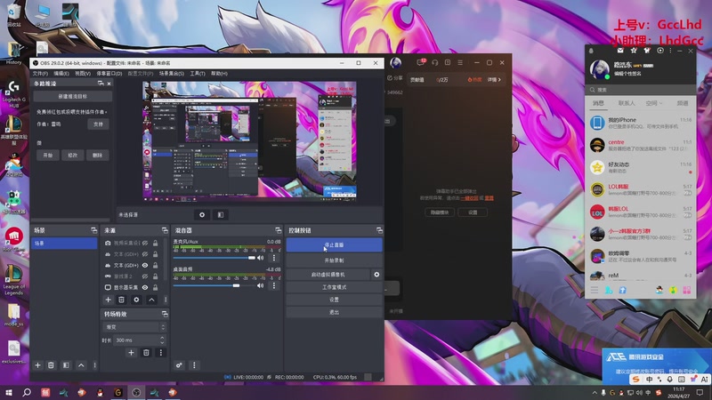Move source up with arrow in 来源 dock
The image size is (712, 400).
tap(151, 300)
